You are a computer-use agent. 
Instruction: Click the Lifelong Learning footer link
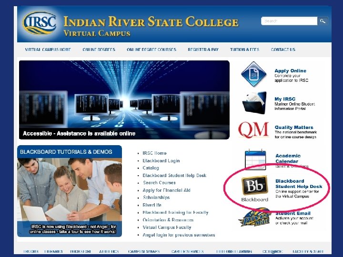pyautogui.click(x=234, y=252)
